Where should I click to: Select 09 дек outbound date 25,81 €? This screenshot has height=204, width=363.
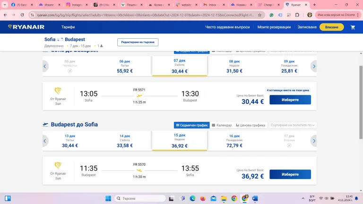coord(289,67)
